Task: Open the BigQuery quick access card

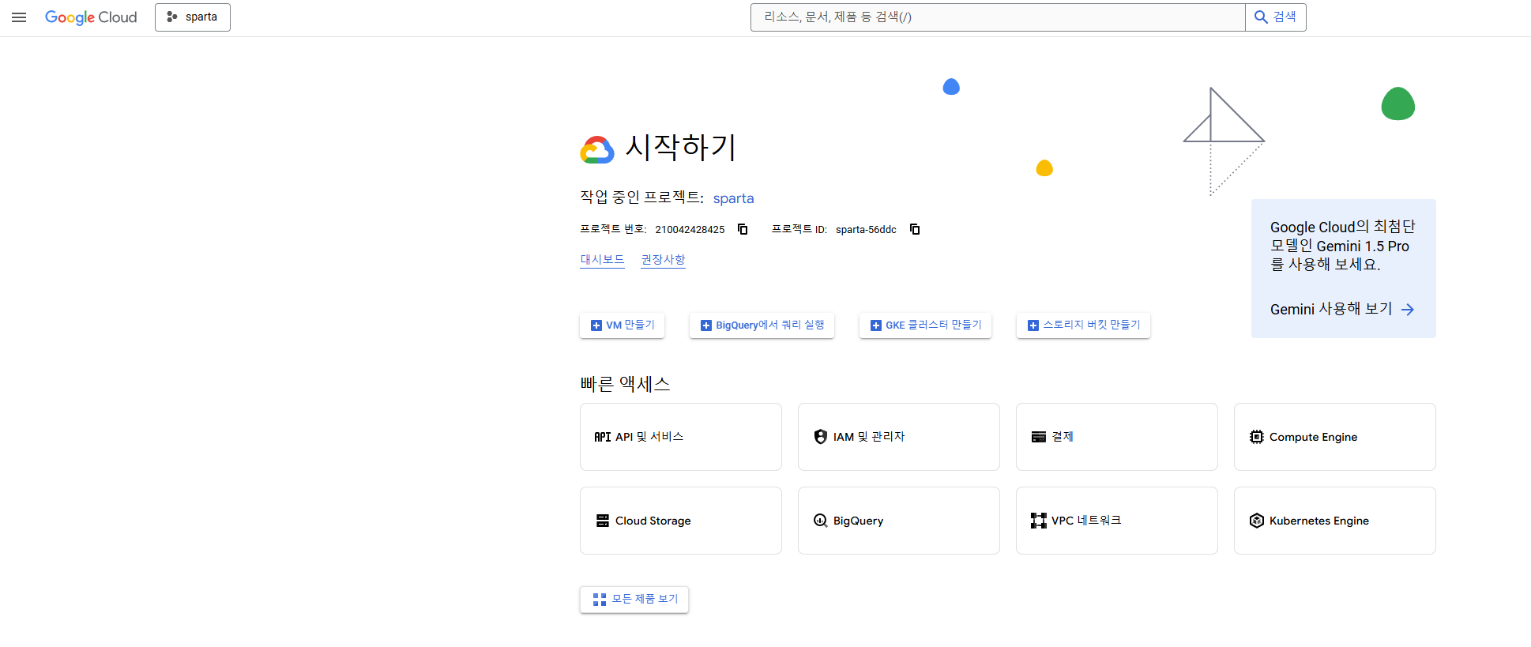Action: (x=899, y=521)
